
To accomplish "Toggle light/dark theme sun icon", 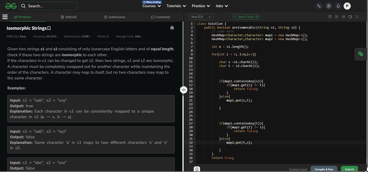I will pos(329,6).
